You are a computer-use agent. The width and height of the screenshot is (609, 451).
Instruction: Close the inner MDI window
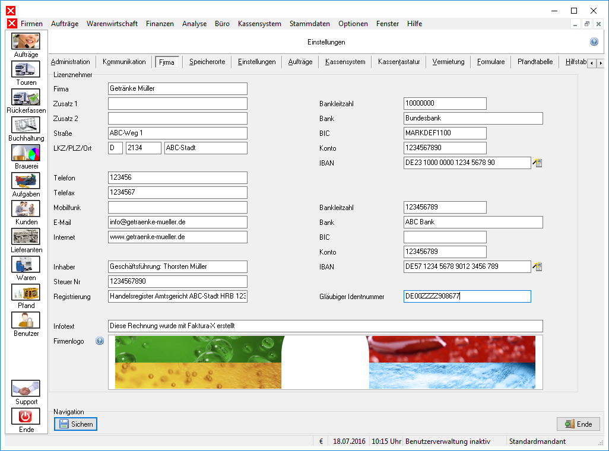tap(598, 24)
